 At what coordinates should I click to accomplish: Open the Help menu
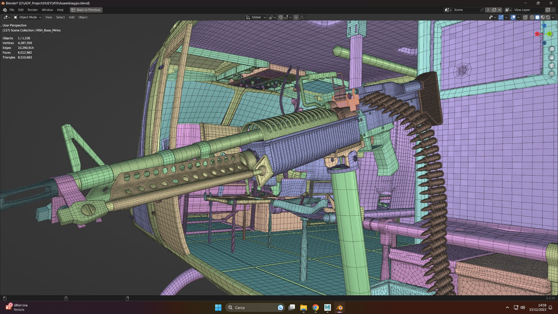point(60,10)
